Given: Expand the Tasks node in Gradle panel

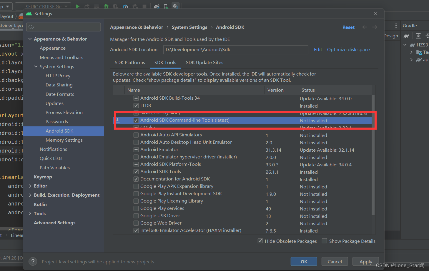Looking at the screenshot, I should point(411,52).
